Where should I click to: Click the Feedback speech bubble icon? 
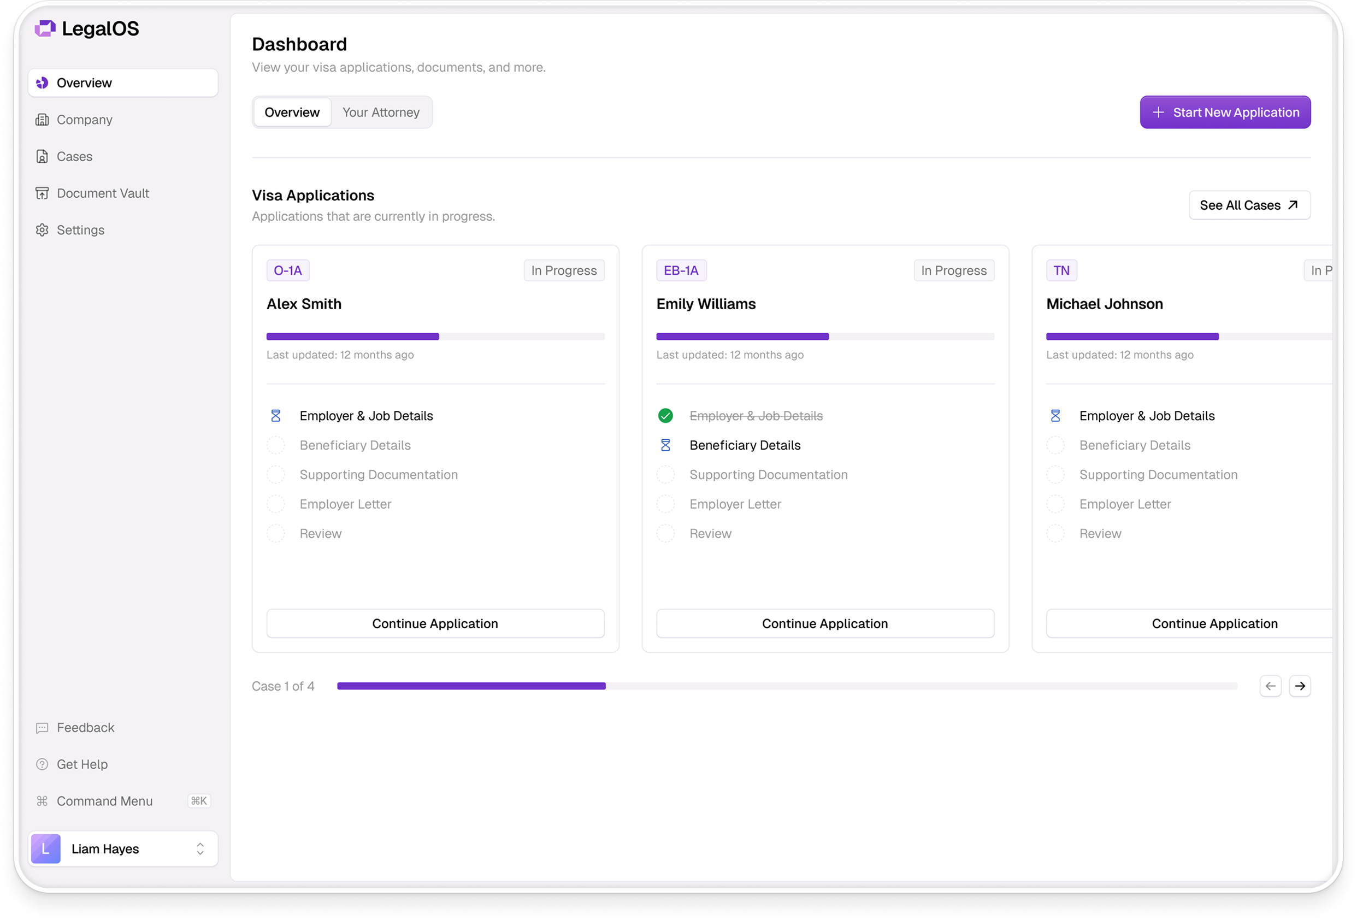tap(42, 727)
